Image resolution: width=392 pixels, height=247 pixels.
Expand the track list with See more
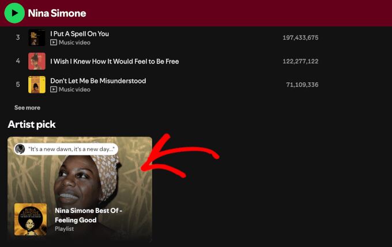pos(27,108)
